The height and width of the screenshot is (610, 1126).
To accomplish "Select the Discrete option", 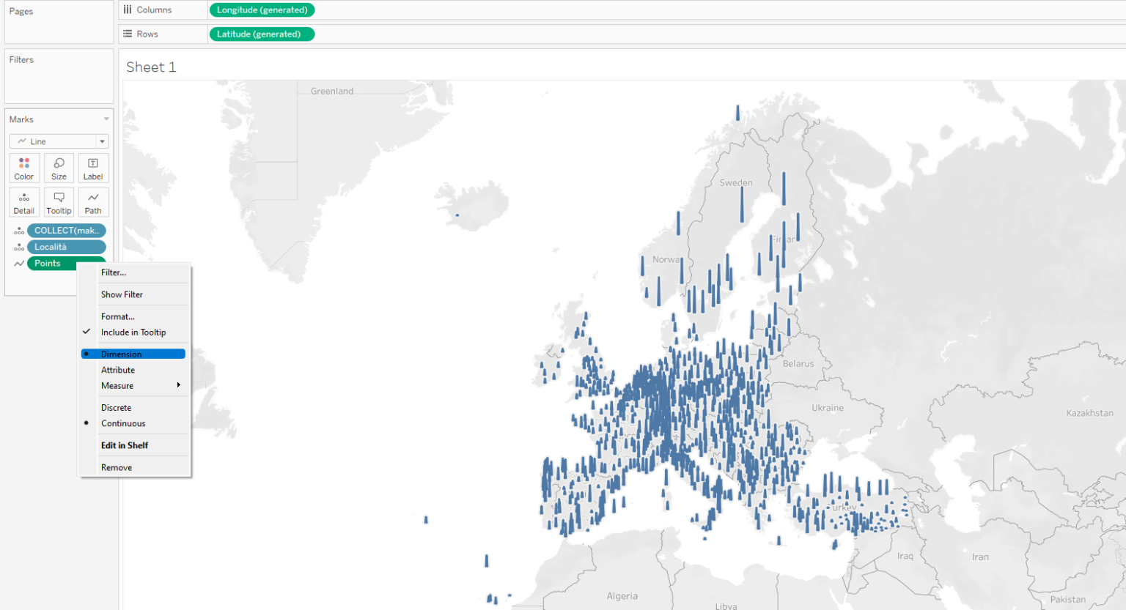I will pyautogui.click(x=116, y=407).
